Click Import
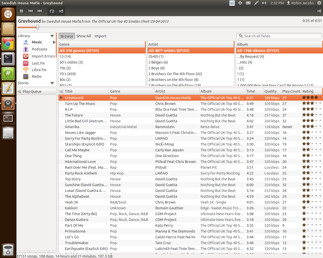The height and width of the screenshot is (258, 323). point(101,36)
